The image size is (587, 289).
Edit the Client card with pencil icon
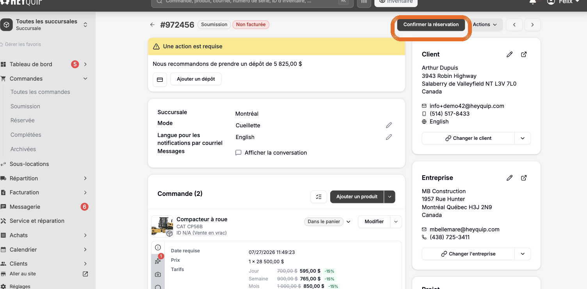pos(509,55)
